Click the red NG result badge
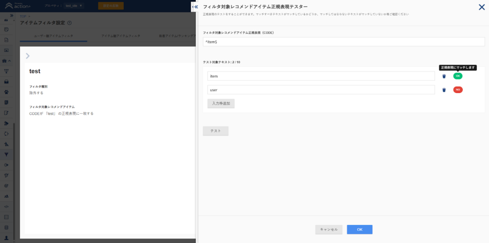The height and width of the screenshot is (243, 489). pyautogui.click(x=457, y=90)
